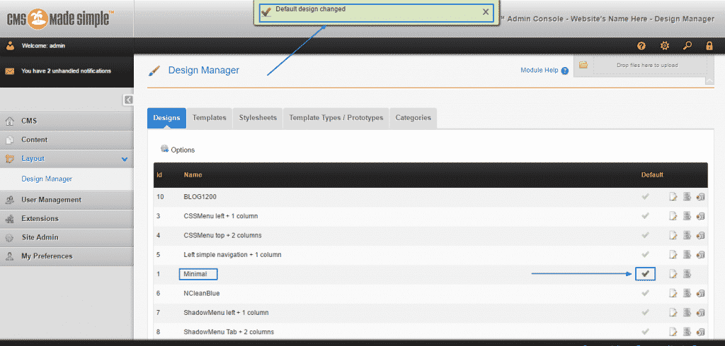Delete the NCleanBlue design
The image size is (725, 346).
tap(700, 294)
